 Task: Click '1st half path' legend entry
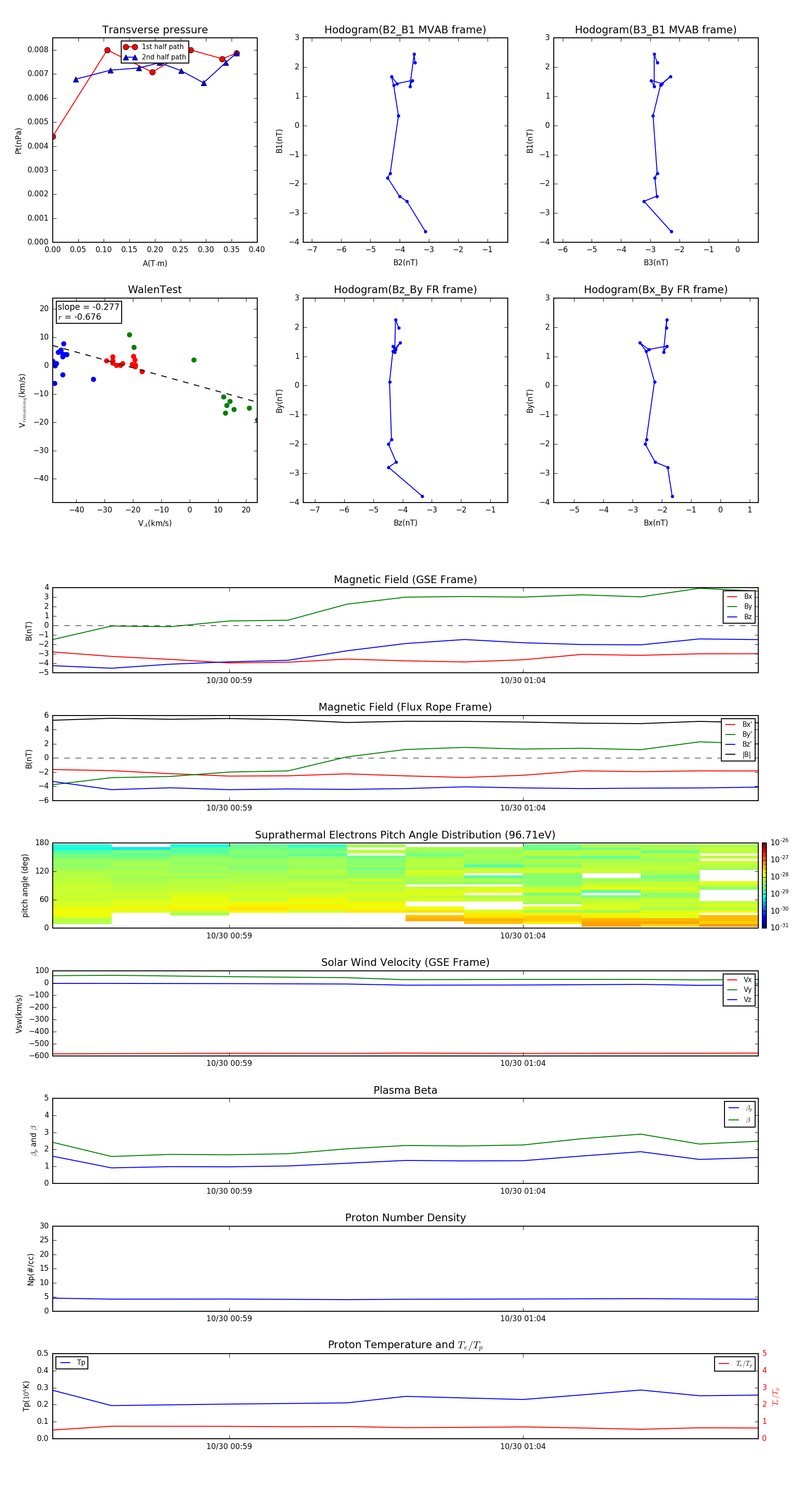pos(154,47)
